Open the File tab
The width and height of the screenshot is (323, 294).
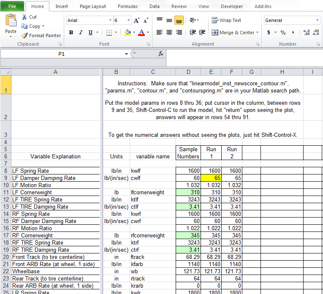point(12,6)
